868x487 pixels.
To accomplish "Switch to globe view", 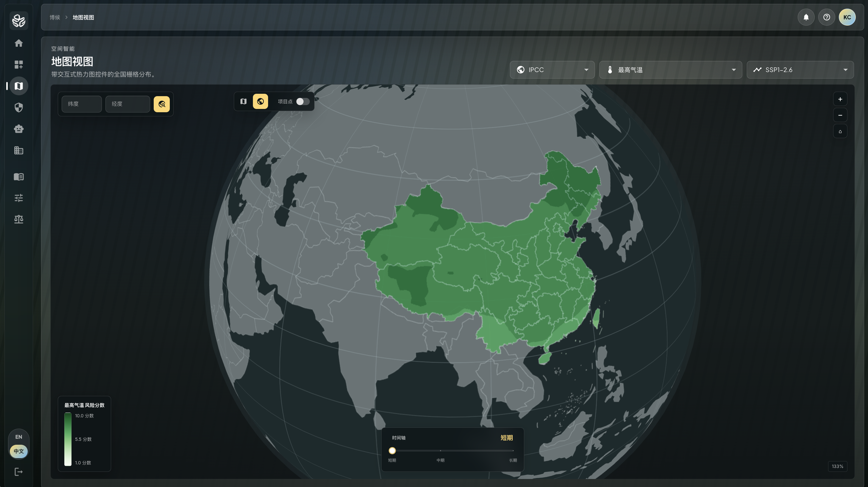I will pyautogui.click(x=260, y=102).
